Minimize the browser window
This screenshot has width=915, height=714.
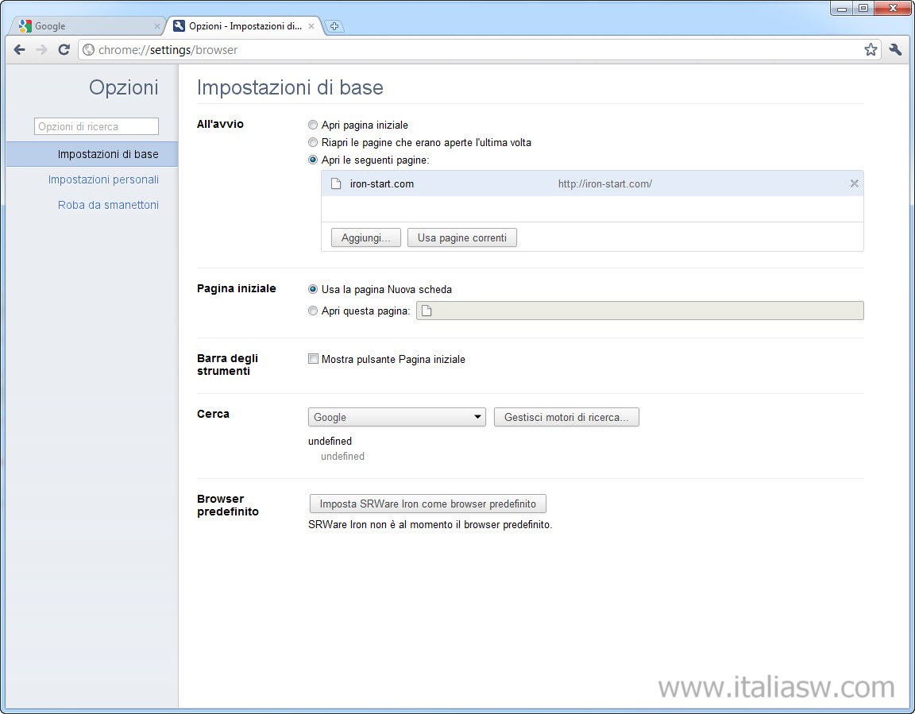coord(841,8)
